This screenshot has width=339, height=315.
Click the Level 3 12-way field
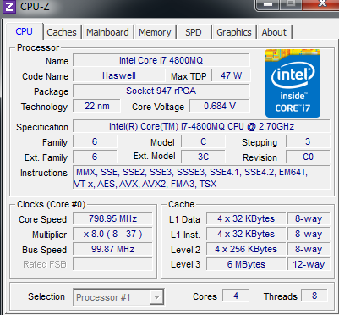[x=309, y=264]
